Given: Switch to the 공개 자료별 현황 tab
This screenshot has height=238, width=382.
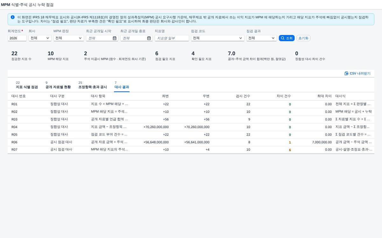Looking at the screenshot, I should pyautogui.click(x=58, y=85).
